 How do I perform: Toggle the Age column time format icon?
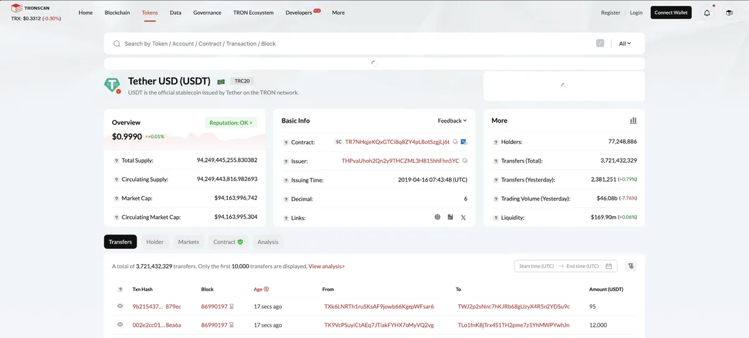tap(267, 289)
